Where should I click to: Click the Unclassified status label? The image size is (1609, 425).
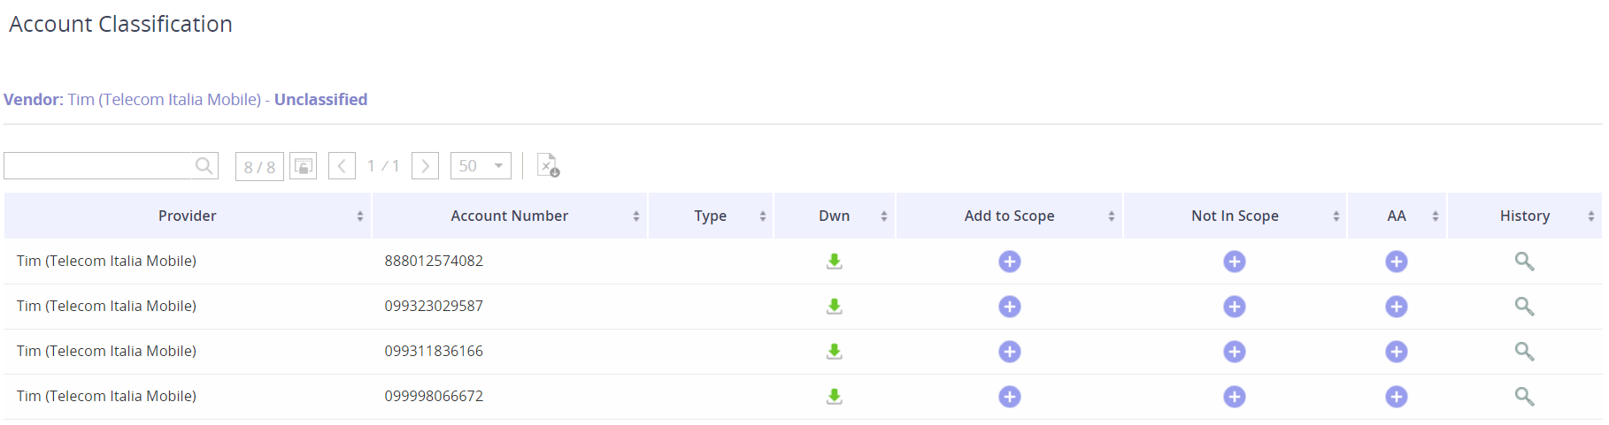[x=320, y=100]
